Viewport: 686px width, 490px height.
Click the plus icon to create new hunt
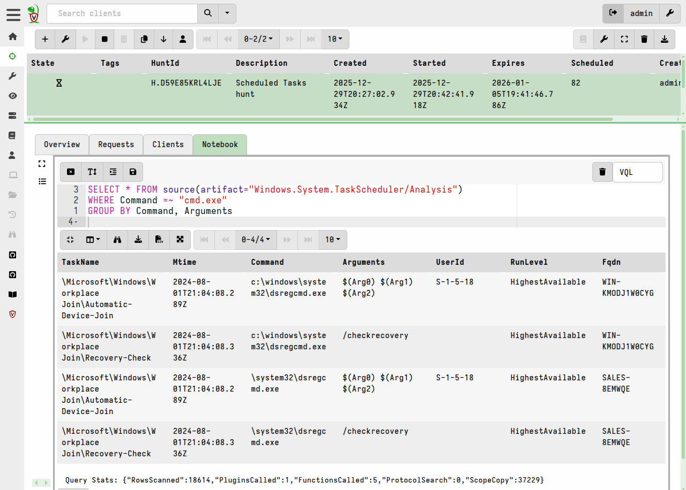[x=45, y=39]
